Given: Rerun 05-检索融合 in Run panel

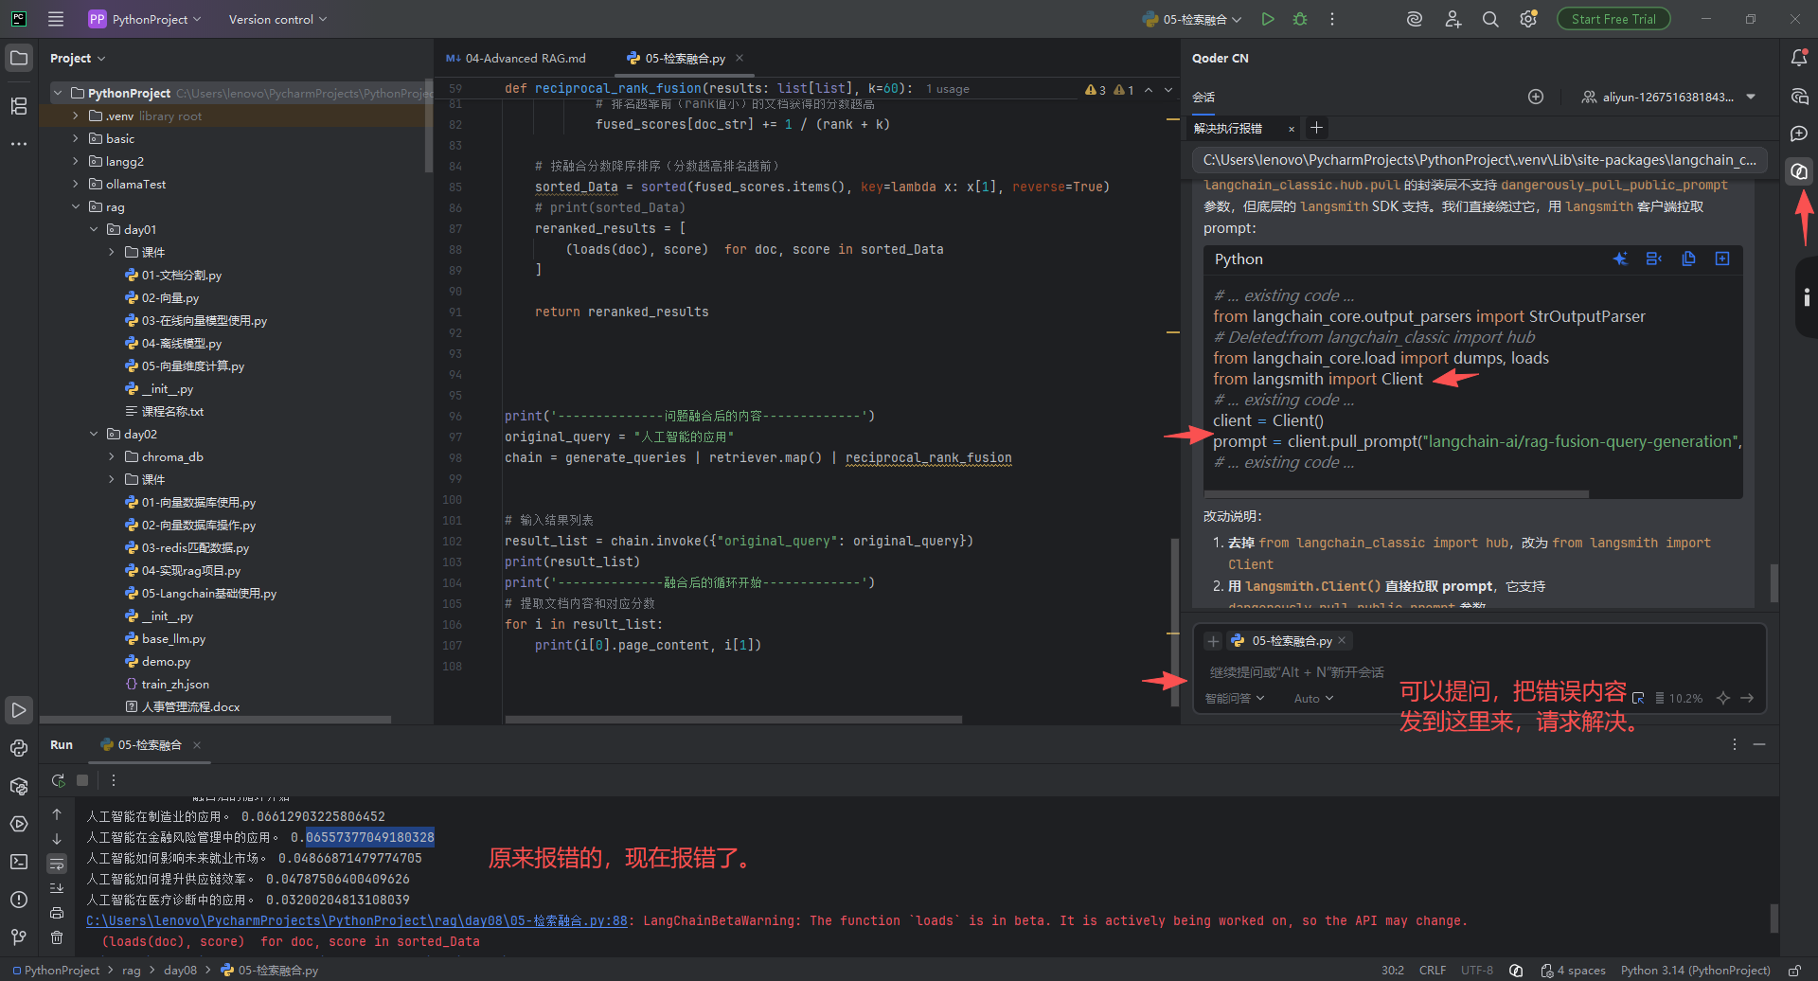Looking at the screenshot, I should point(58,780).
